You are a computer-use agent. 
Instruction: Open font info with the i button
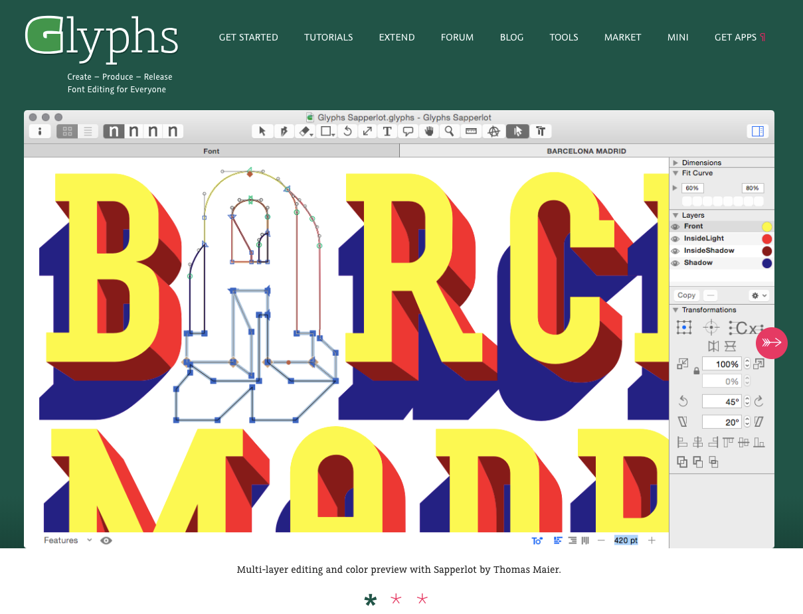[x=40, y=131]
